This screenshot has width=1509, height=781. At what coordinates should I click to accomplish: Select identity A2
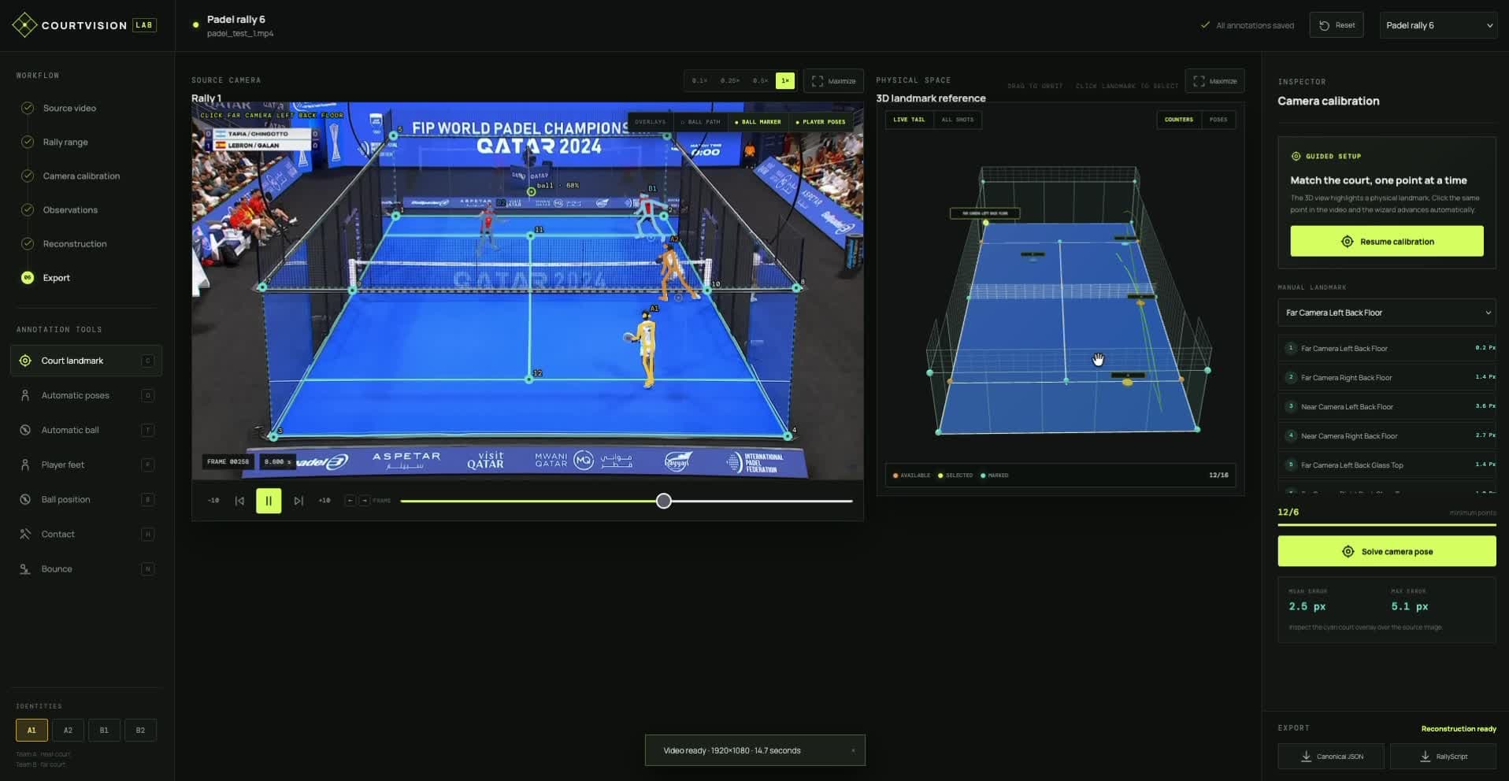point(68,730)
